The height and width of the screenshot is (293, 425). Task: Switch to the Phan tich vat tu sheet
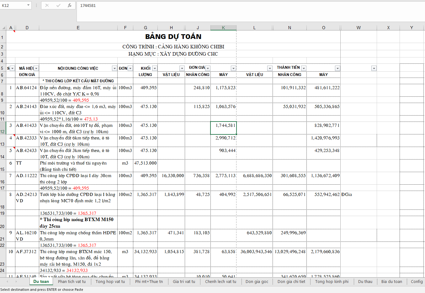click(x=72, y=282)
